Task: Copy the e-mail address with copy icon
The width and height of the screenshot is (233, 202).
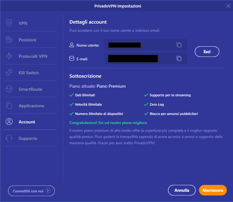Action: pos(179,58)
